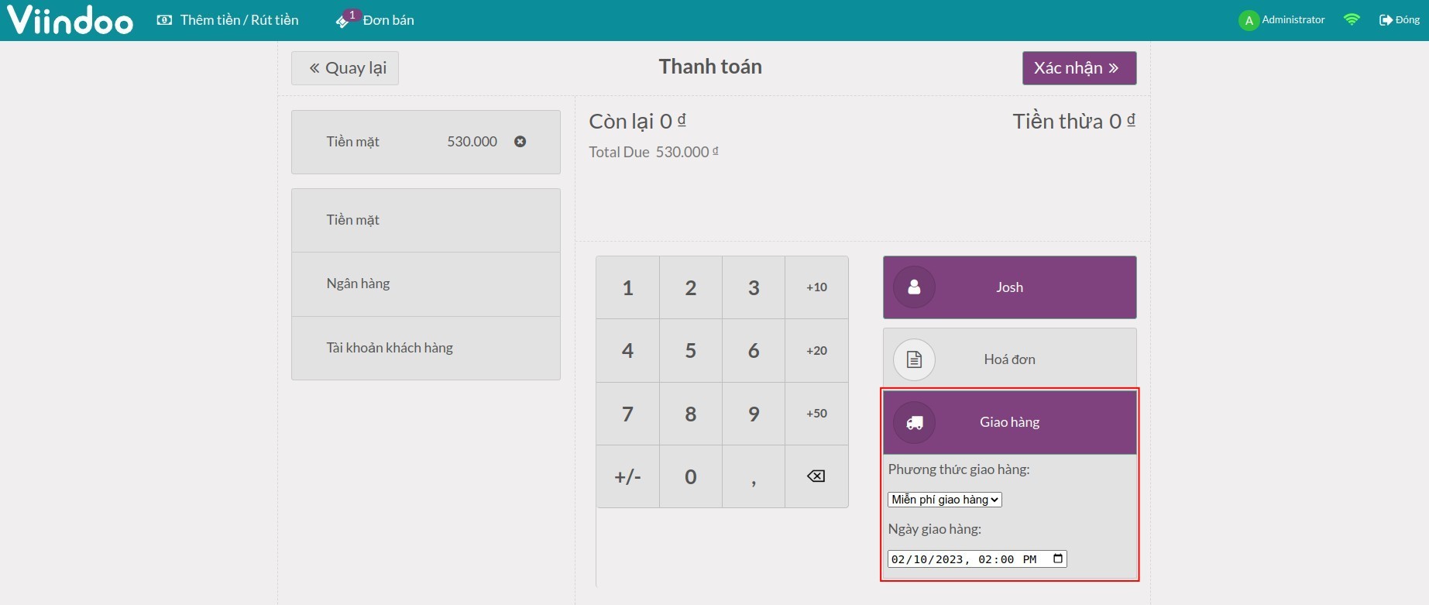Open the calendar picker in delivery date
The image size is (1429, 605).
[x=1058, y=559]
